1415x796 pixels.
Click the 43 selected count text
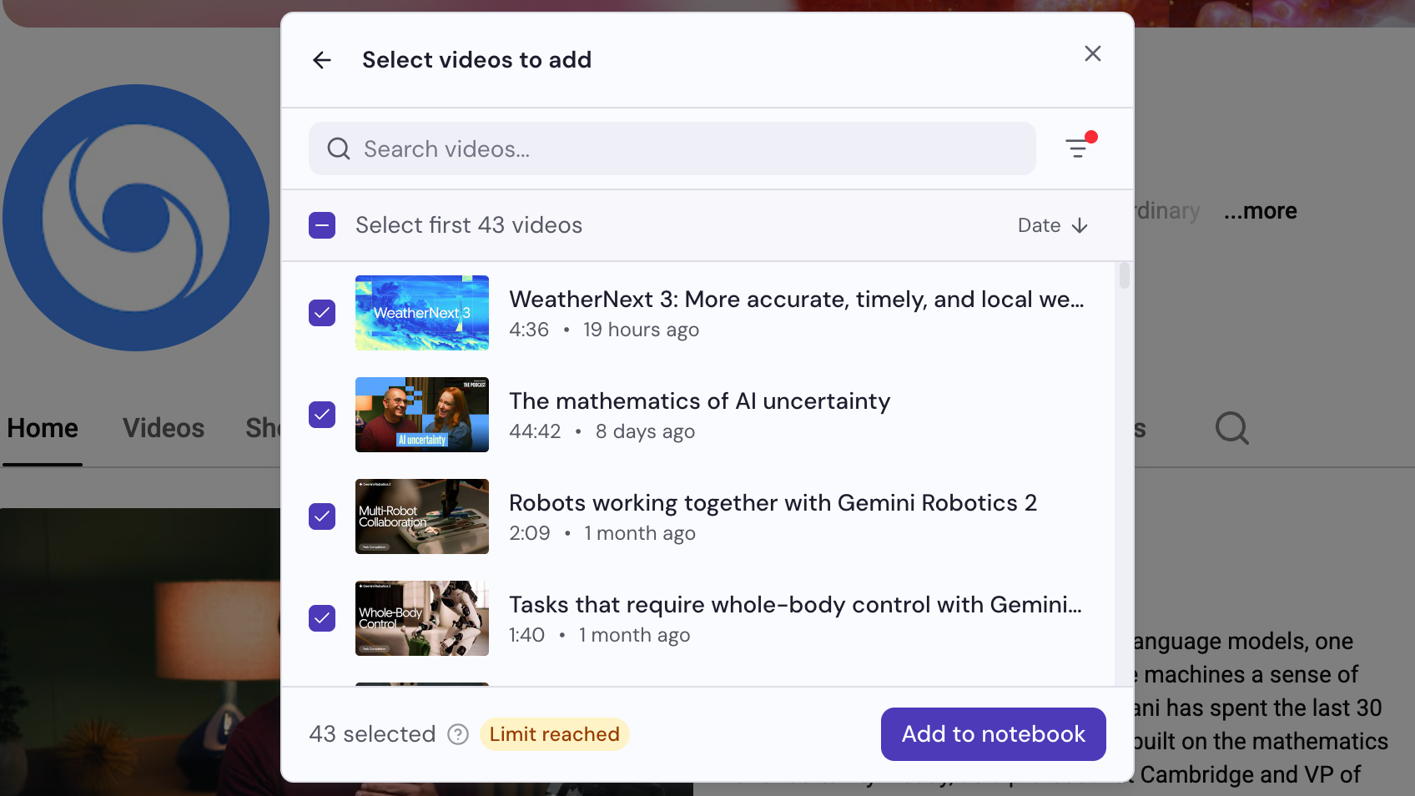click(x=372, y=734)
